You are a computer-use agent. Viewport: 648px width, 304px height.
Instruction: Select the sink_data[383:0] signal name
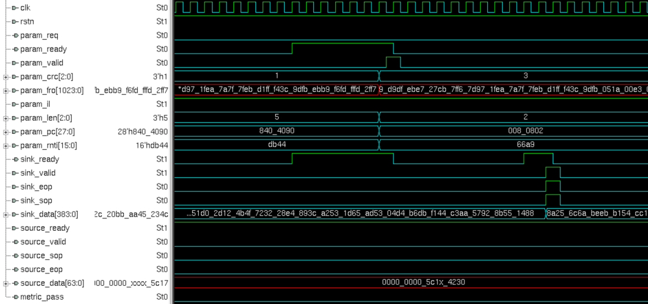click(49, 214)
